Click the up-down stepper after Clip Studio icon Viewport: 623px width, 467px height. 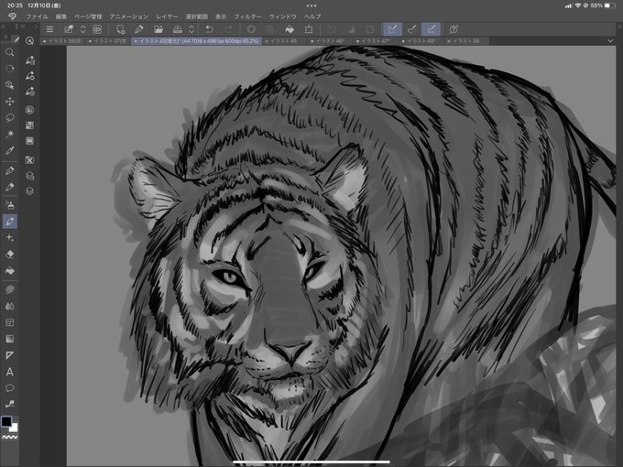tap(83, 29)
